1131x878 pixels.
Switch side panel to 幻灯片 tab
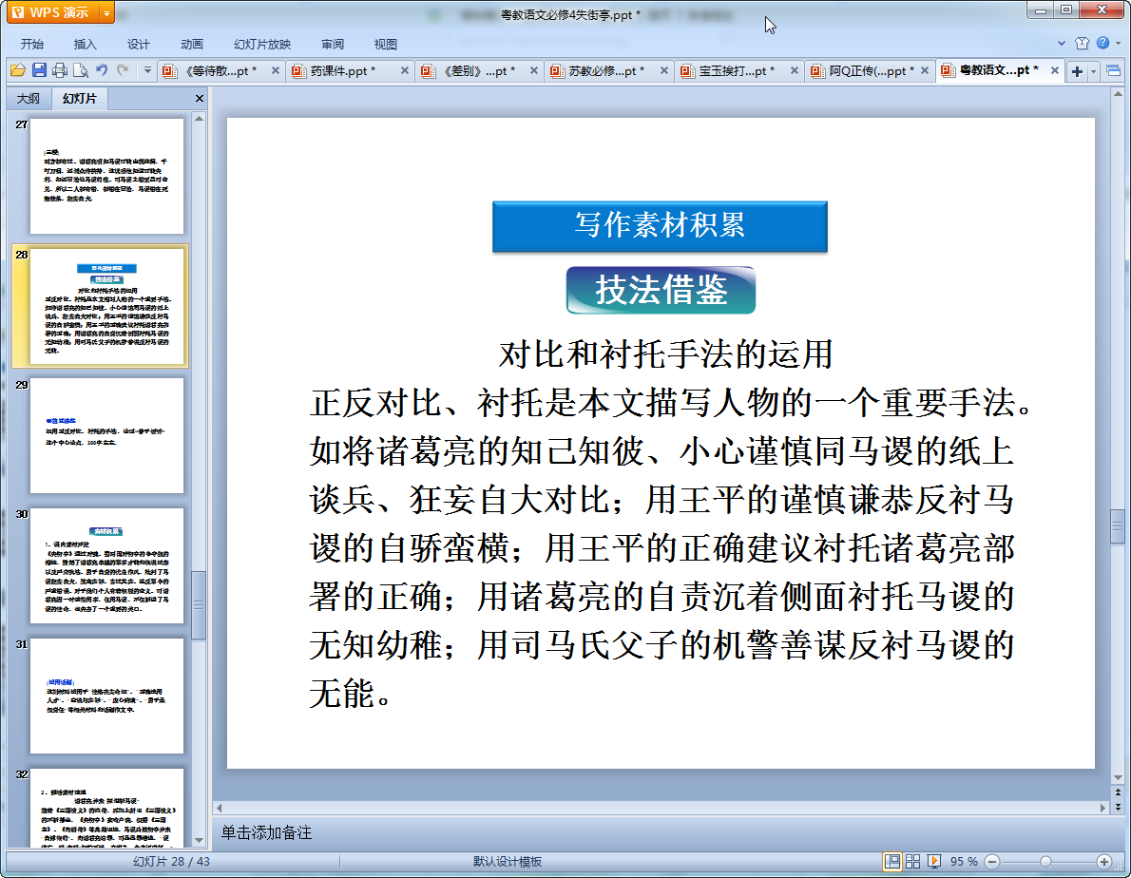point(79,98)
